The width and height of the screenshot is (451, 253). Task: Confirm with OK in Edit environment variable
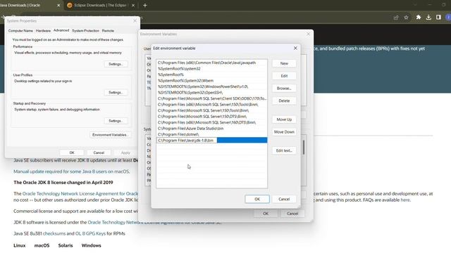[x=257, y=199]
